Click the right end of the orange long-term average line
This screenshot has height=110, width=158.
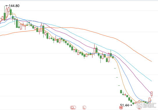(x=151, y=61)
